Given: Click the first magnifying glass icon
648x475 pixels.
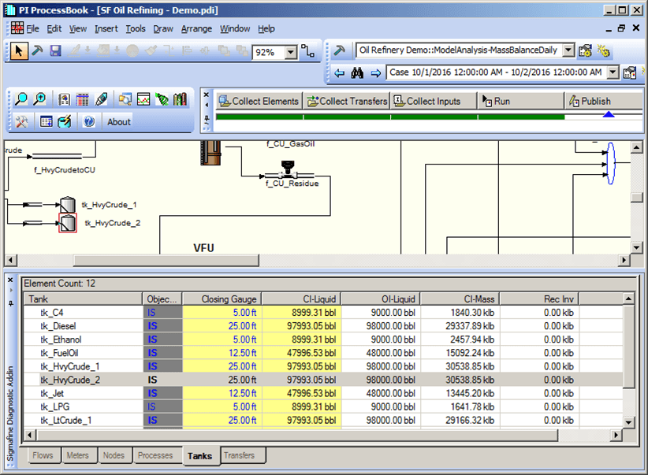Looking at the screenshot, I should pyautogui.click(x=21, y=100).
